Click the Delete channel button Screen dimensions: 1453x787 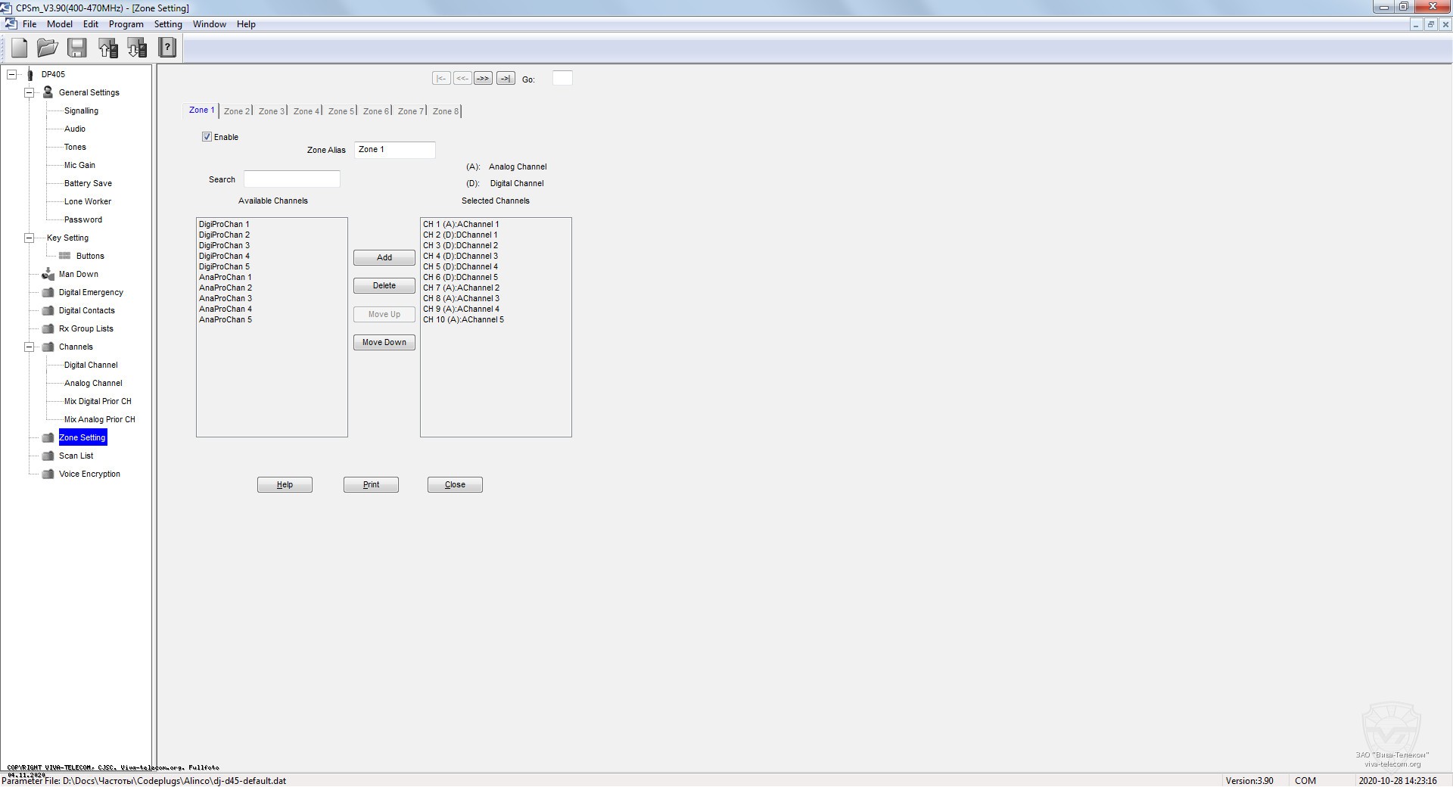(384, 286)
